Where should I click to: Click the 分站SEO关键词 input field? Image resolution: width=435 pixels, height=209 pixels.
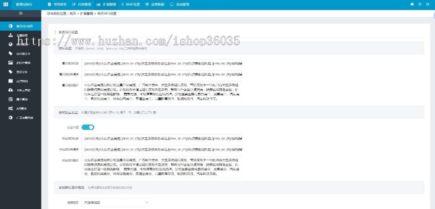[162, 149]
